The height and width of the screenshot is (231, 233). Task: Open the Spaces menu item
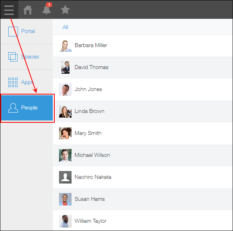point(27,57)
